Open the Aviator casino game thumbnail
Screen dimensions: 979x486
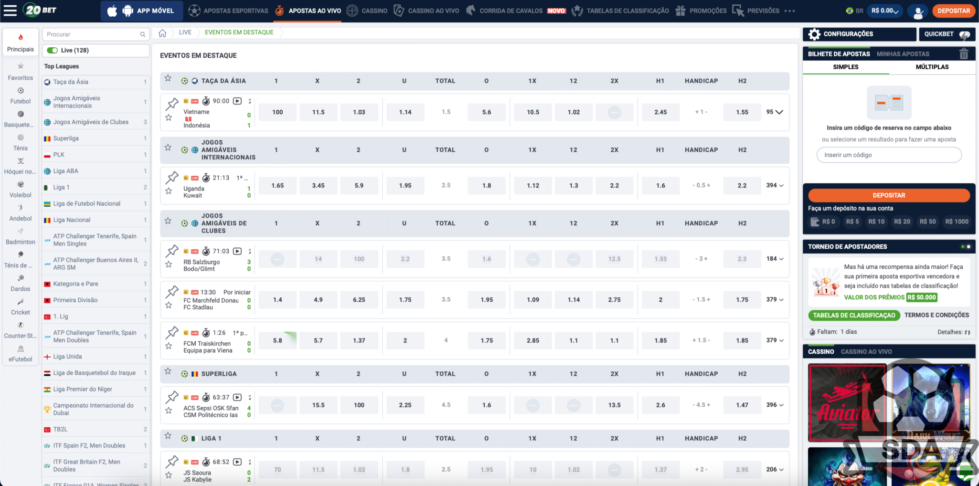847,402
